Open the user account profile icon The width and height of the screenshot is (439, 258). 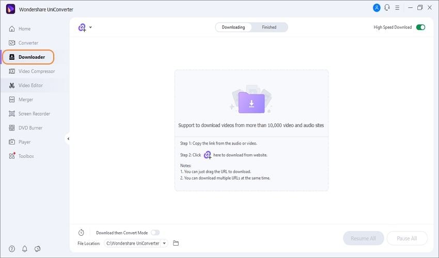click(x=377, y=8)
